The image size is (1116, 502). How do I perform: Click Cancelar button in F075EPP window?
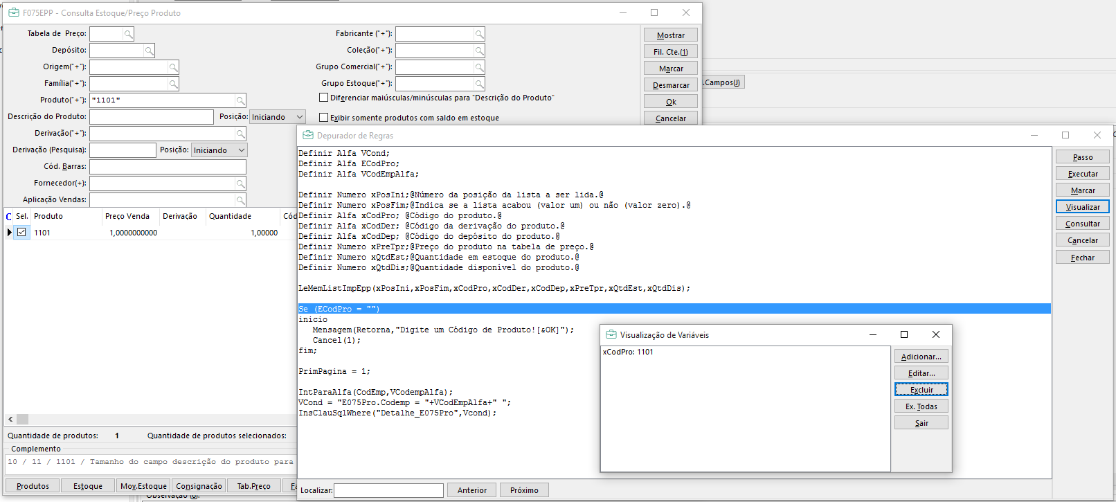coord(671,118)
